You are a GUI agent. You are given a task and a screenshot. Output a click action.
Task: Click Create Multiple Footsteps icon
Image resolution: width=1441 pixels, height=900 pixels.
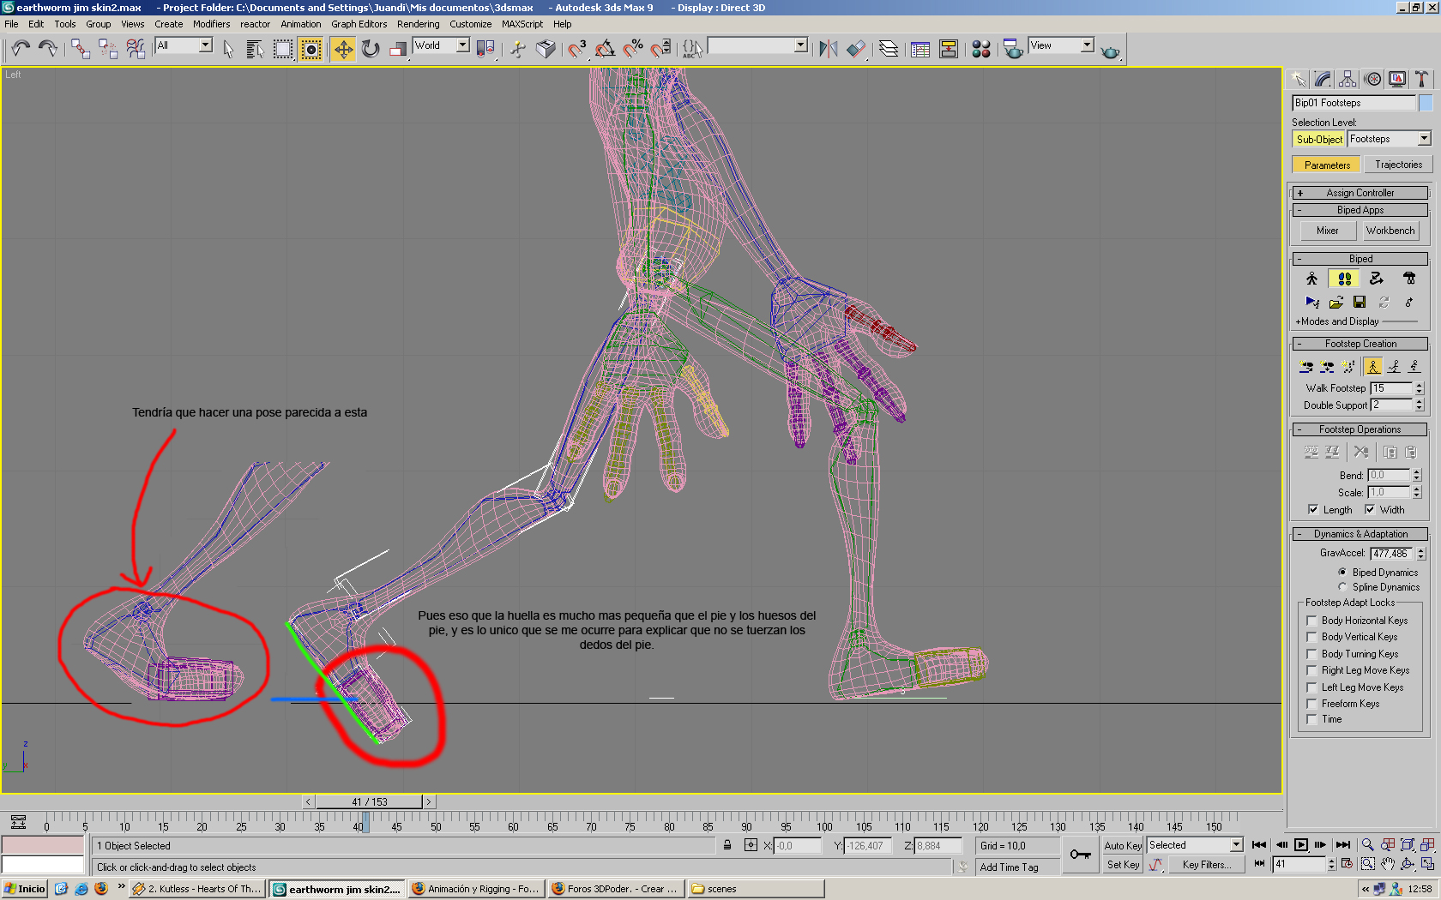[x=1348, y=367]
